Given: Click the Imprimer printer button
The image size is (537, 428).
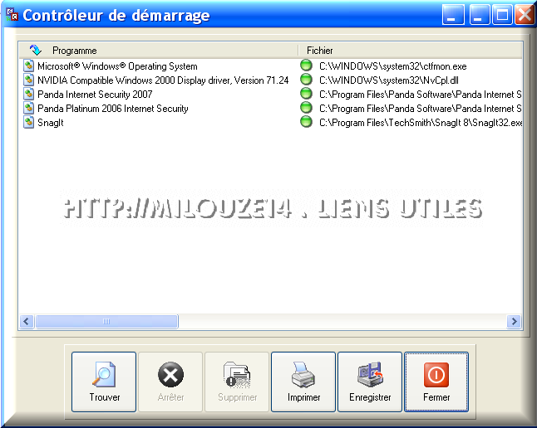Looking at the screenshot, I should tap(303, 382).
